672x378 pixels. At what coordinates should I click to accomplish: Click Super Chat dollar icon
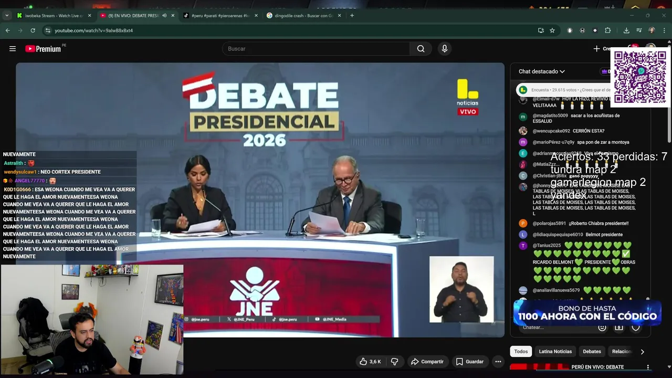click(x=619, y=328)
